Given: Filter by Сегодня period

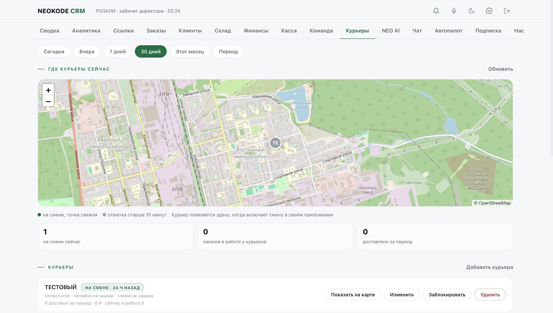Looking at the screenshot, I should point(54,51).
